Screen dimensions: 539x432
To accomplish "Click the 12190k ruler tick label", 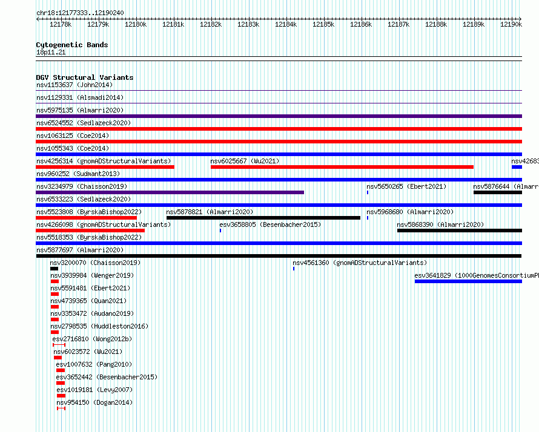I will (511, 24).
